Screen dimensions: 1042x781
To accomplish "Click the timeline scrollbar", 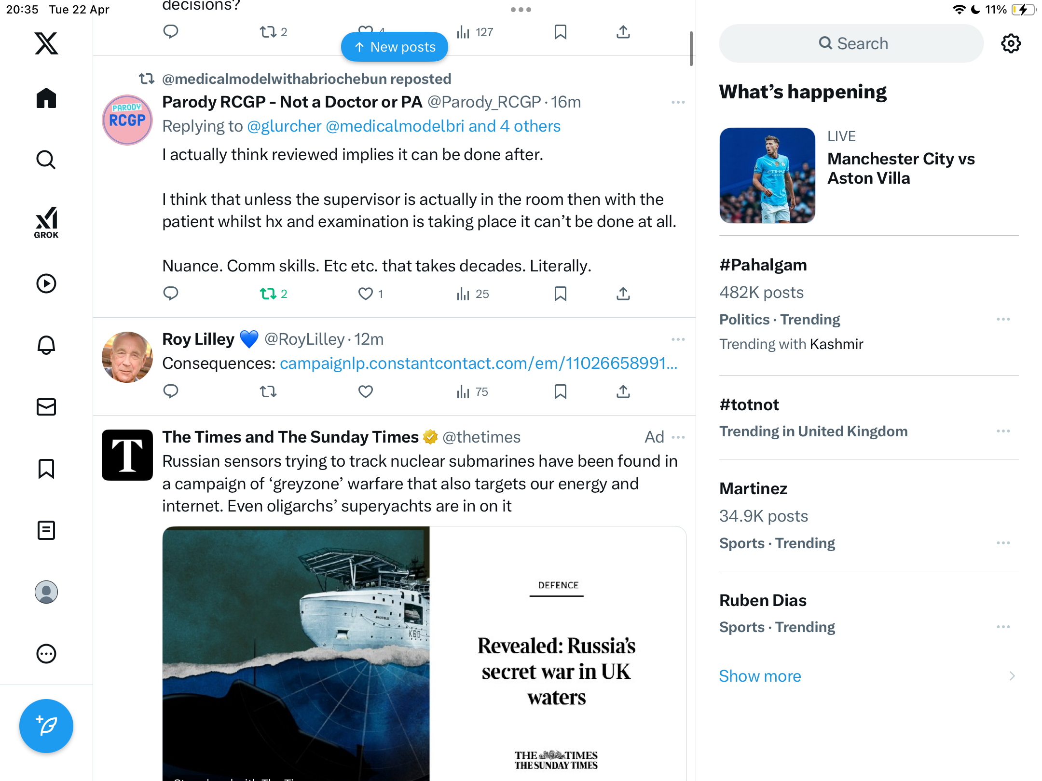I will click(x=691, y=49).
